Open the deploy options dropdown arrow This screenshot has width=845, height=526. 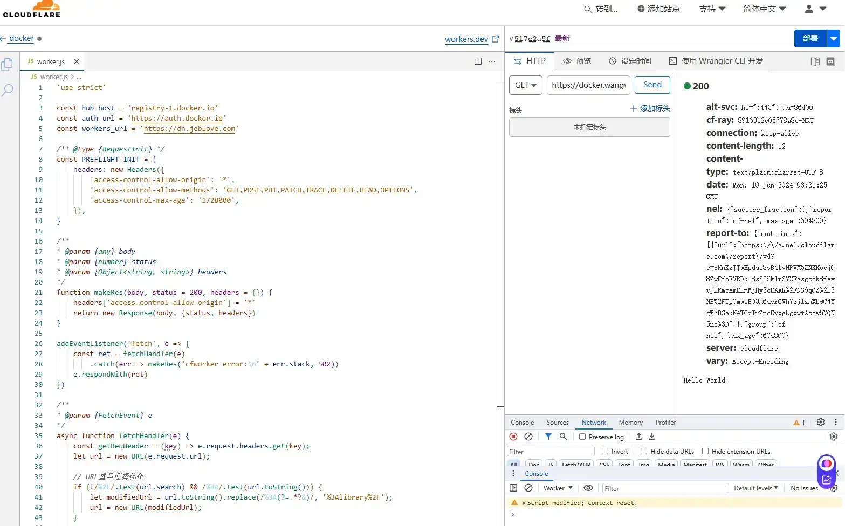(834, 39)
